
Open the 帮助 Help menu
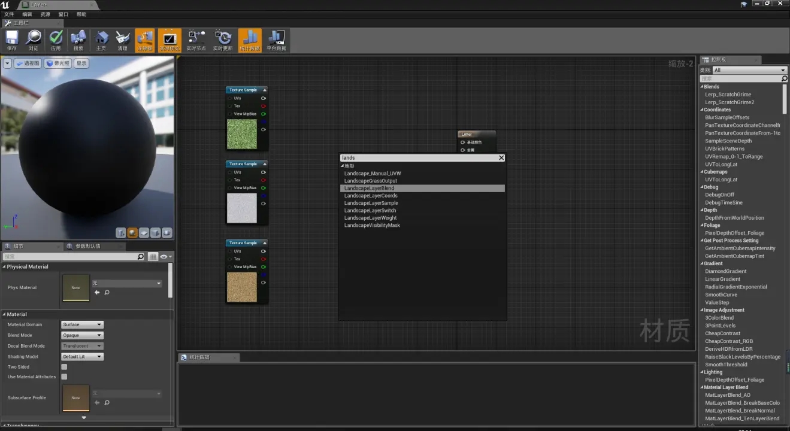(x=81, y=14)
